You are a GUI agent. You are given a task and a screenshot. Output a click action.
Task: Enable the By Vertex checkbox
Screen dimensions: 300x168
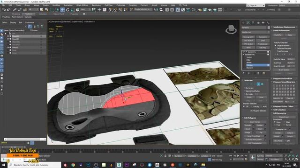point(245,88)
